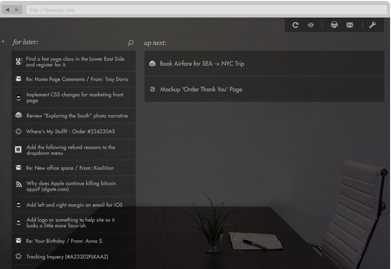This screenshot has height=269, width=391.
Task: Click GitHub icon beside 'Add left and right margin'
Action: pos(18,205)
